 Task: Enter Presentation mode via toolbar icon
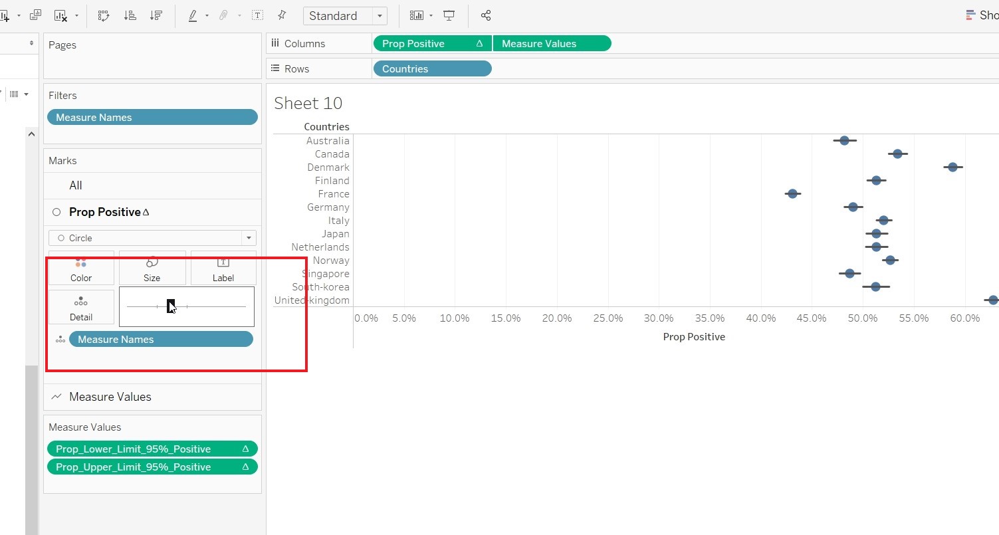(x=449, y=15)
